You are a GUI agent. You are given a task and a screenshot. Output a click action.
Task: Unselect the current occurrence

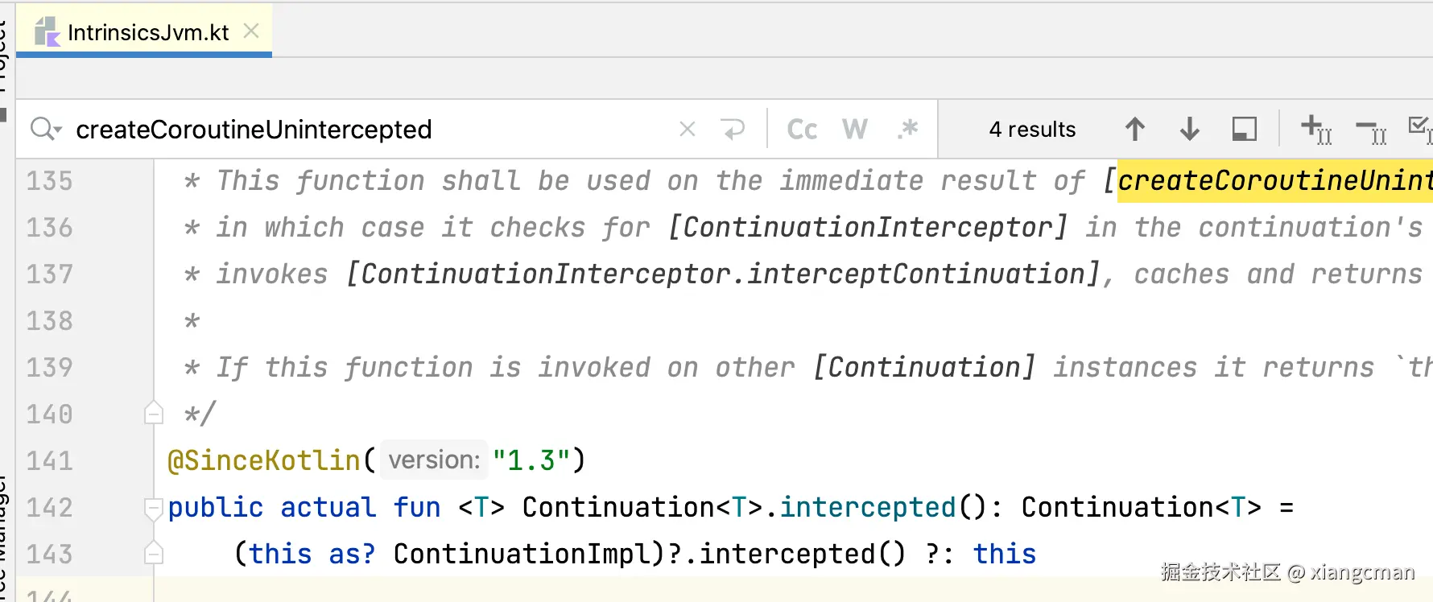pos(1370,129)
